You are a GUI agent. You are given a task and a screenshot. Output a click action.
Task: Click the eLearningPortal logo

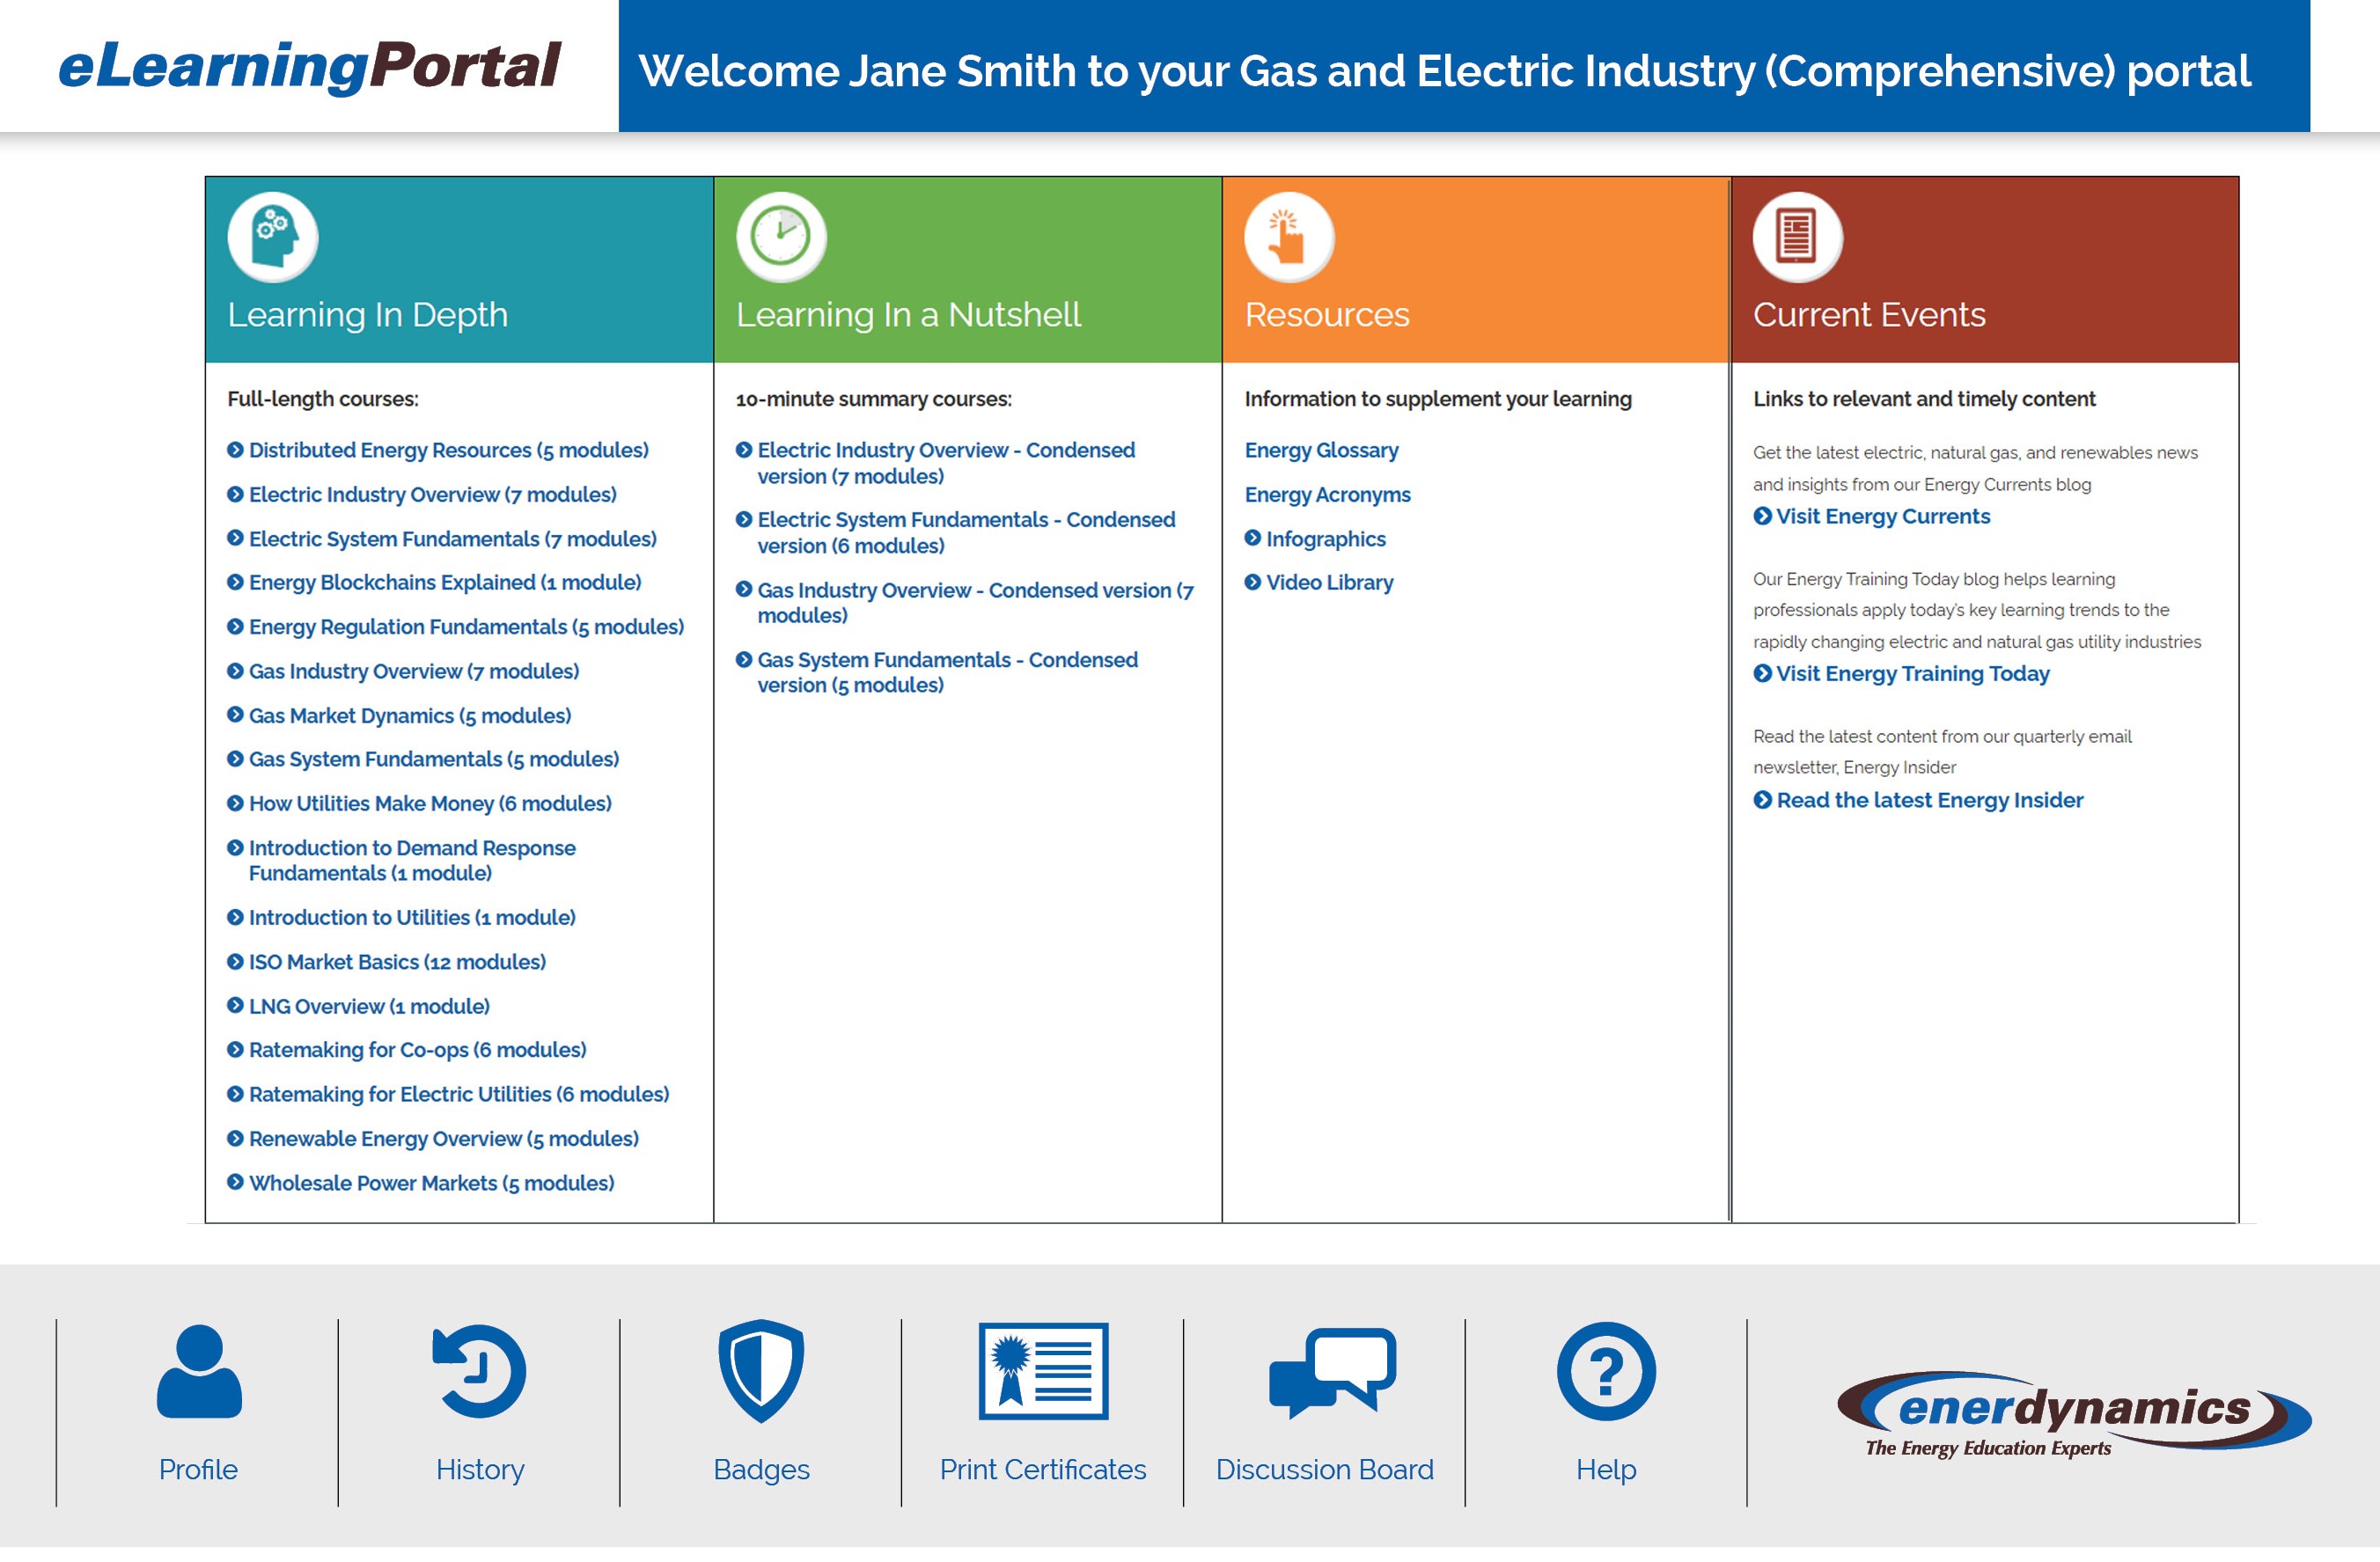pos(310,66)
